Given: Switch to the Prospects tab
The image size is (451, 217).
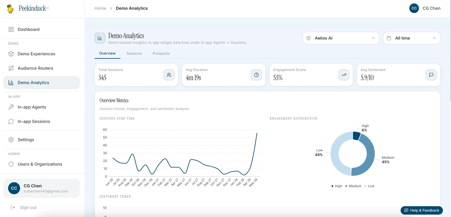Looking at the screenshot, I should pyautogui.click(x=161, y=53).
